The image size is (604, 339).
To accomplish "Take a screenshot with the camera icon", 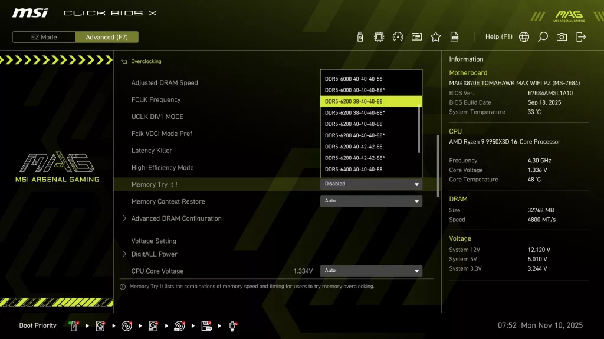I will pos(562,36).
